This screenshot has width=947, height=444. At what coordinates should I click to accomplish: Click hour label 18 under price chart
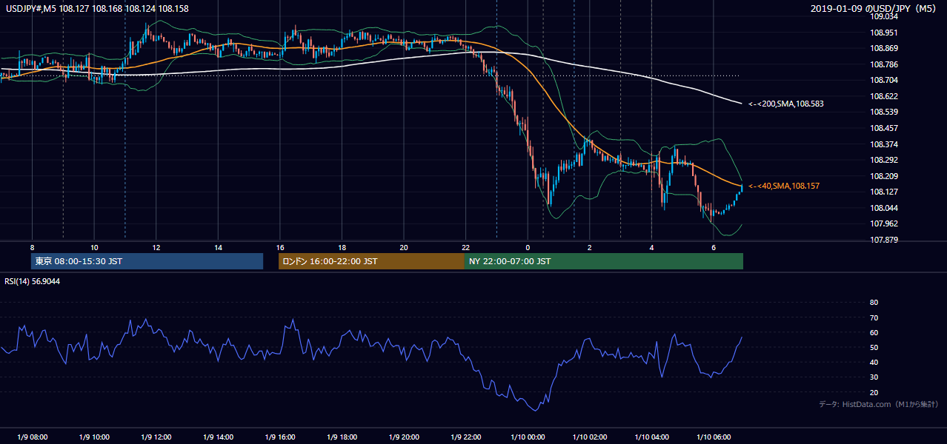tap(342, 247)
